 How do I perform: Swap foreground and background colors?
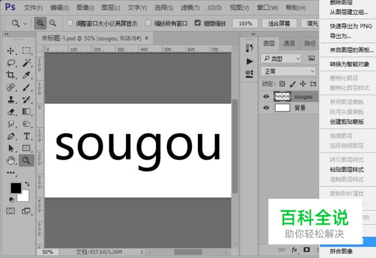click(x=27, y=184)
